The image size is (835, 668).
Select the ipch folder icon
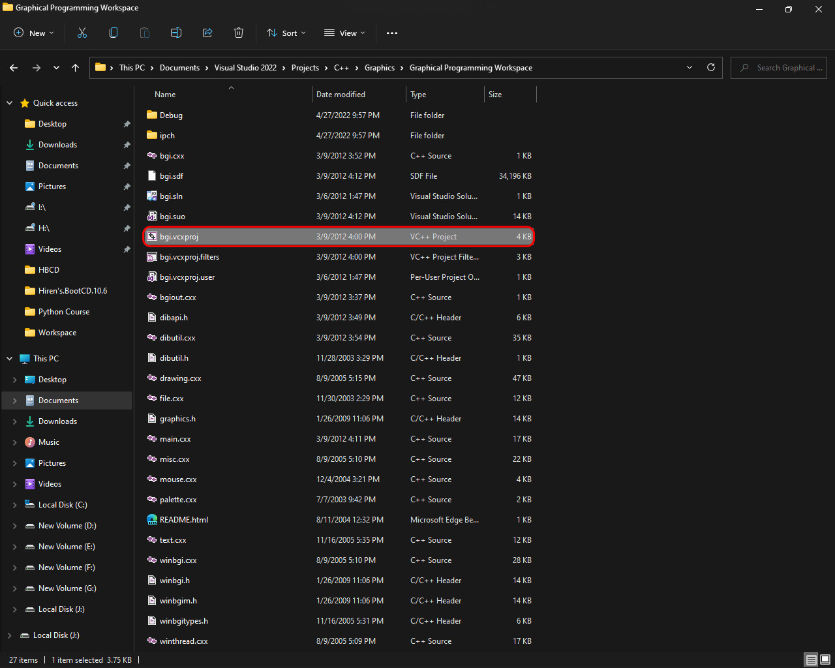click(x=152, y=135)
